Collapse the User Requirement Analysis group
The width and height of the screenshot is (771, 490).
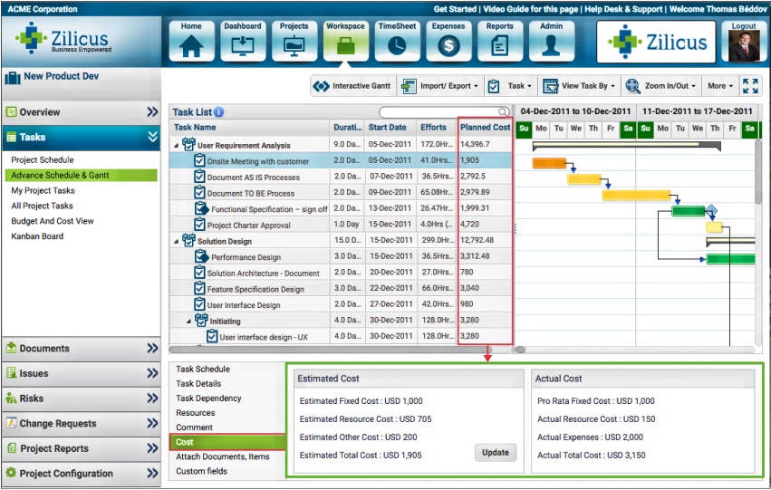tap(177, 145)
